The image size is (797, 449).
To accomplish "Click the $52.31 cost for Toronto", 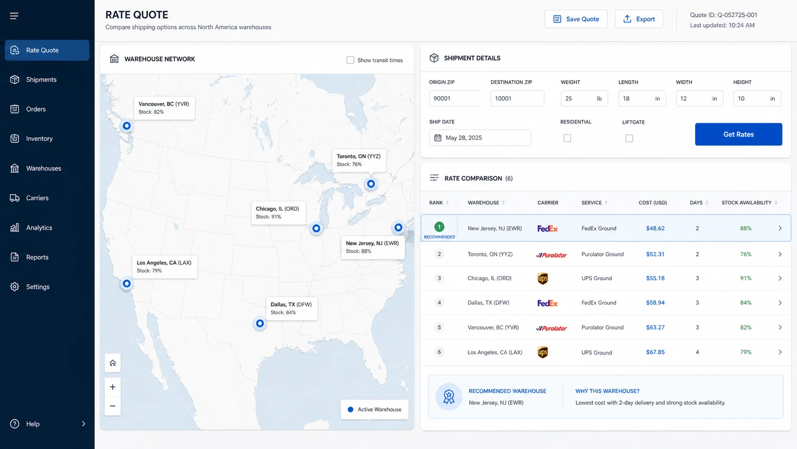I will [x=655, y=254].
